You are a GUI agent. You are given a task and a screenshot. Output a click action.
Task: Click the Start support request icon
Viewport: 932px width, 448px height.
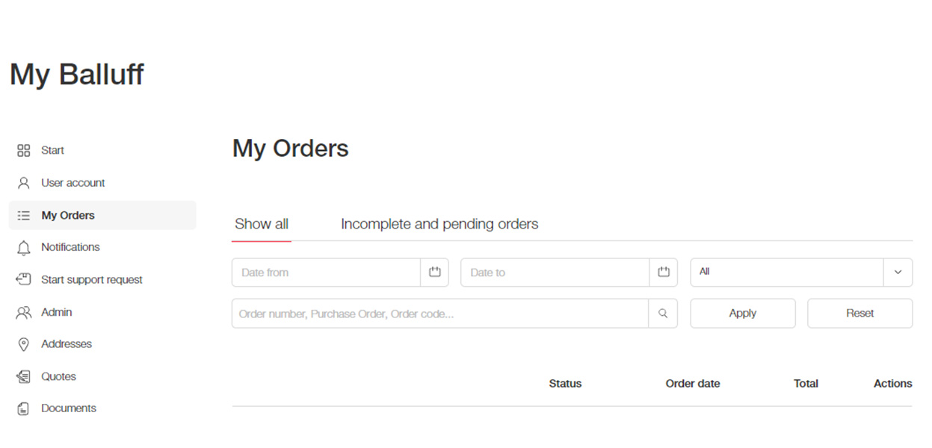coord(24,279)
